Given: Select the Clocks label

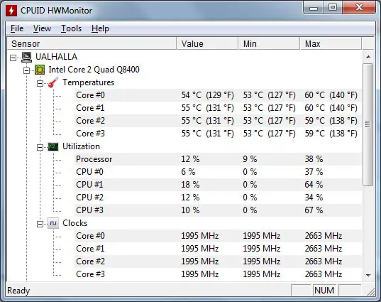Looking at the screenshot, I should click(74, 223).
